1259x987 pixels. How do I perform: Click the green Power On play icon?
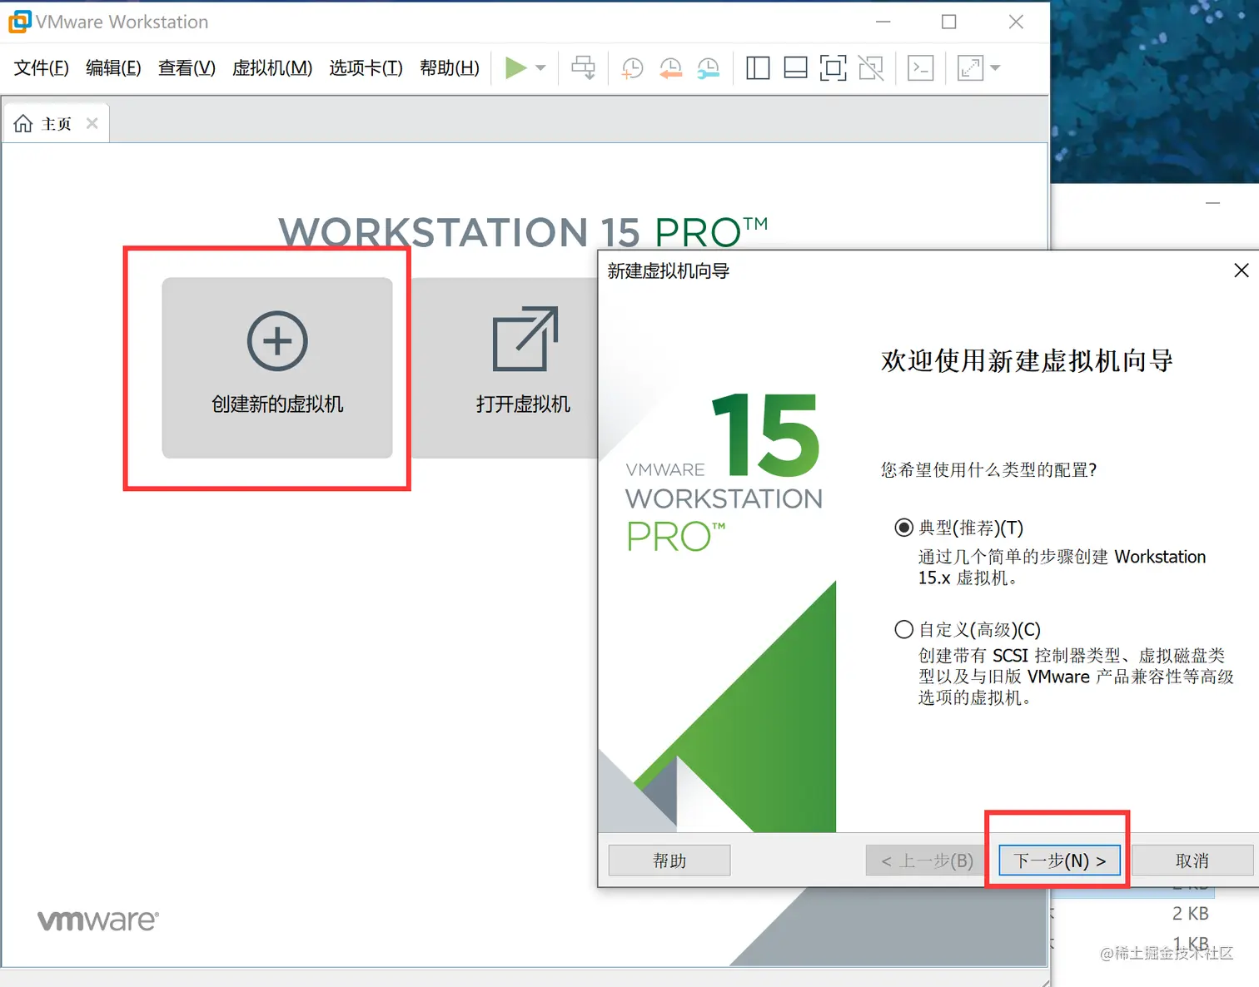pos(515,67)
